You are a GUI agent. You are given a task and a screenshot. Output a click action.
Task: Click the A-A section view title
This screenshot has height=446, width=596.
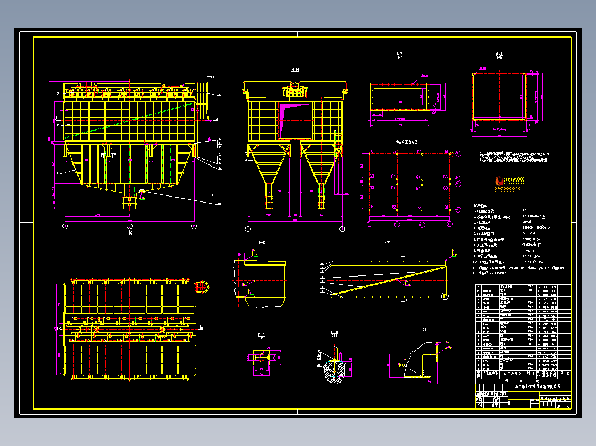pos(499,56)
